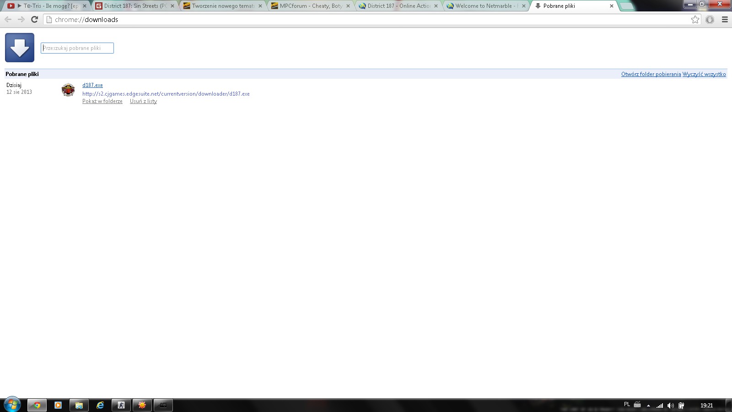Switch to the District 187 - Online Action tab

click(398, 6)
